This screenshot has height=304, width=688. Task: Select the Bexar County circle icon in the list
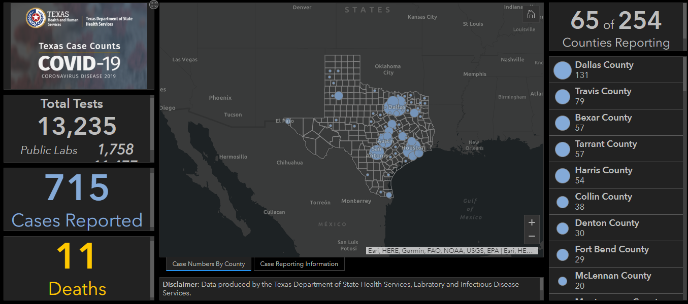coord(562,123)
